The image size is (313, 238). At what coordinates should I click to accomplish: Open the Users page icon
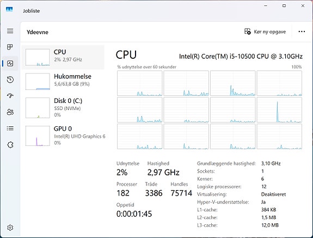pos(10,112)
